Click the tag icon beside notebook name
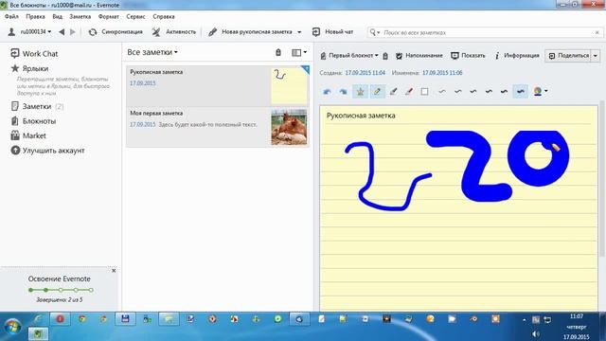 (385, 56)
